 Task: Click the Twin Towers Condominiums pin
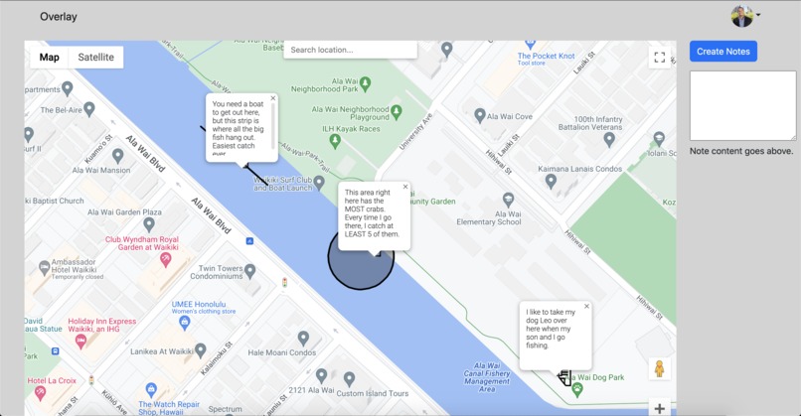tap(249, 270)
